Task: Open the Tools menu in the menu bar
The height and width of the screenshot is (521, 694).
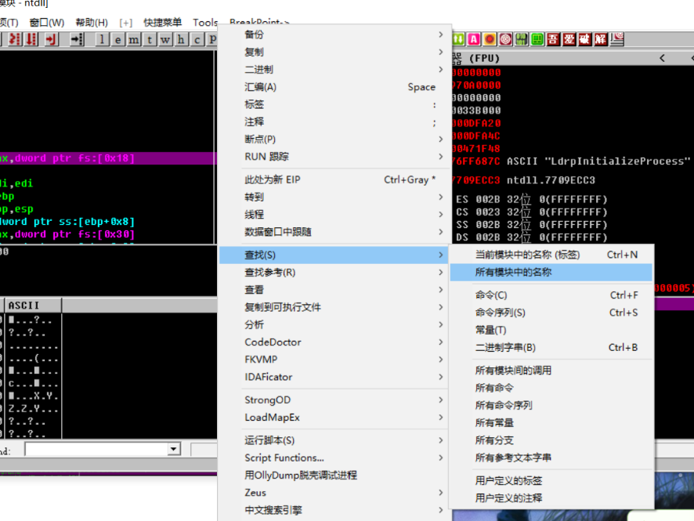Action: coord(205,23)
